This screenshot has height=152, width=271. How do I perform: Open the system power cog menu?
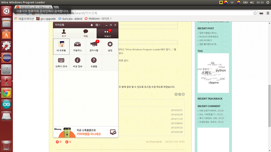[x=268, y=2]
